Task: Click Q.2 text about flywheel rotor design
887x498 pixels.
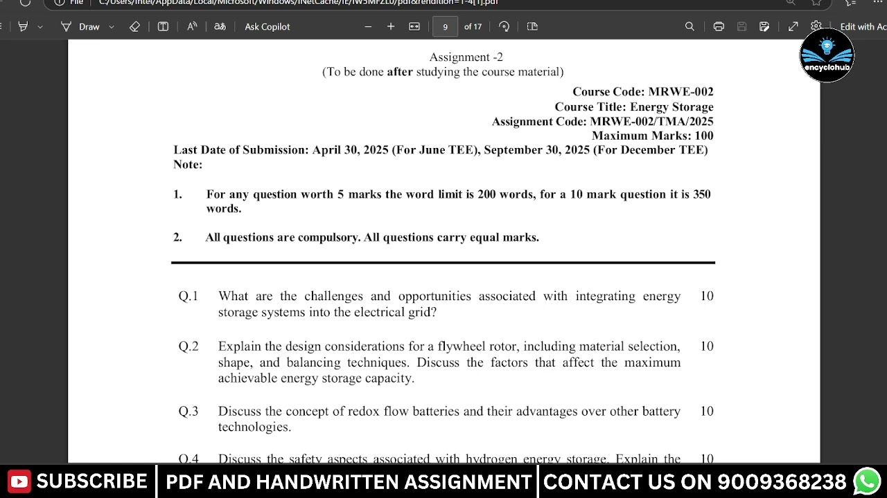Action: pyautogui.click(x=449, y=362)
